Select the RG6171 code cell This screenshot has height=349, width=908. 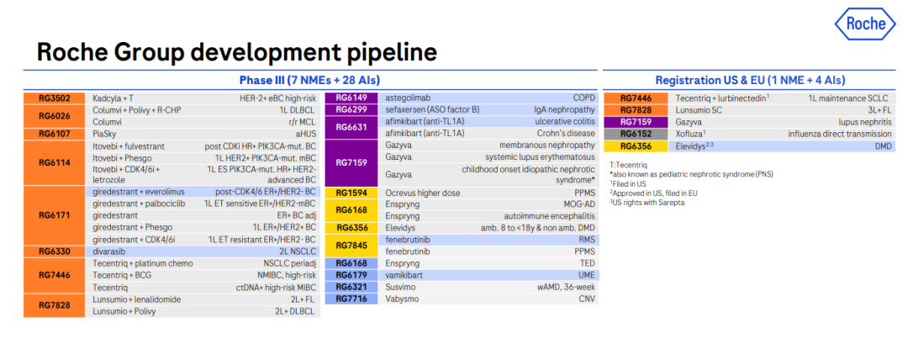(x=54, y=215)
